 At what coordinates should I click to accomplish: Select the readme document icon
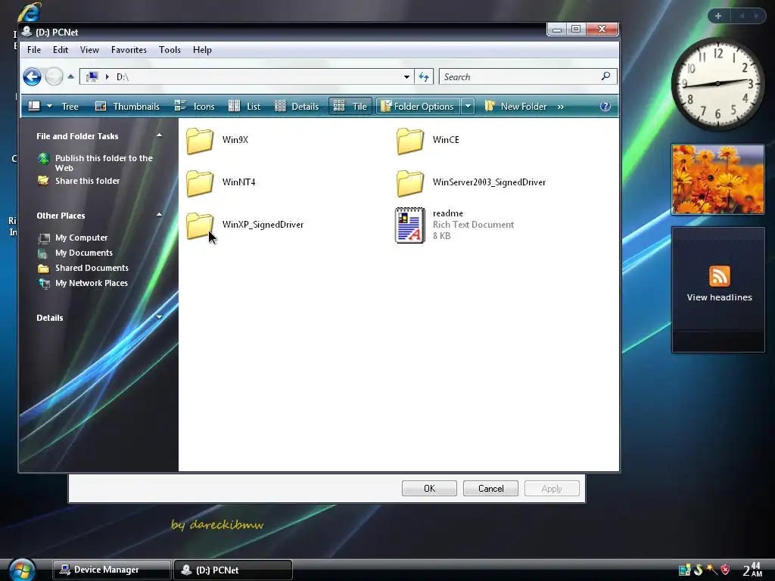[409, 225]
